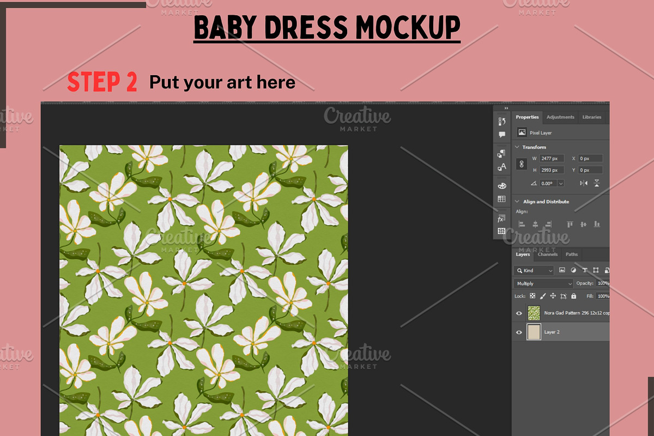Image resolution: width=654 pixels, height=436 pixels.
Task: Collapse the Transform section
Action: coord(517,147)
